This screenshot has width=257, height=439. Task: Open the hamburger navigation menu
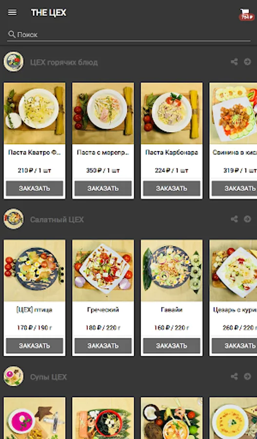[12, 13]
